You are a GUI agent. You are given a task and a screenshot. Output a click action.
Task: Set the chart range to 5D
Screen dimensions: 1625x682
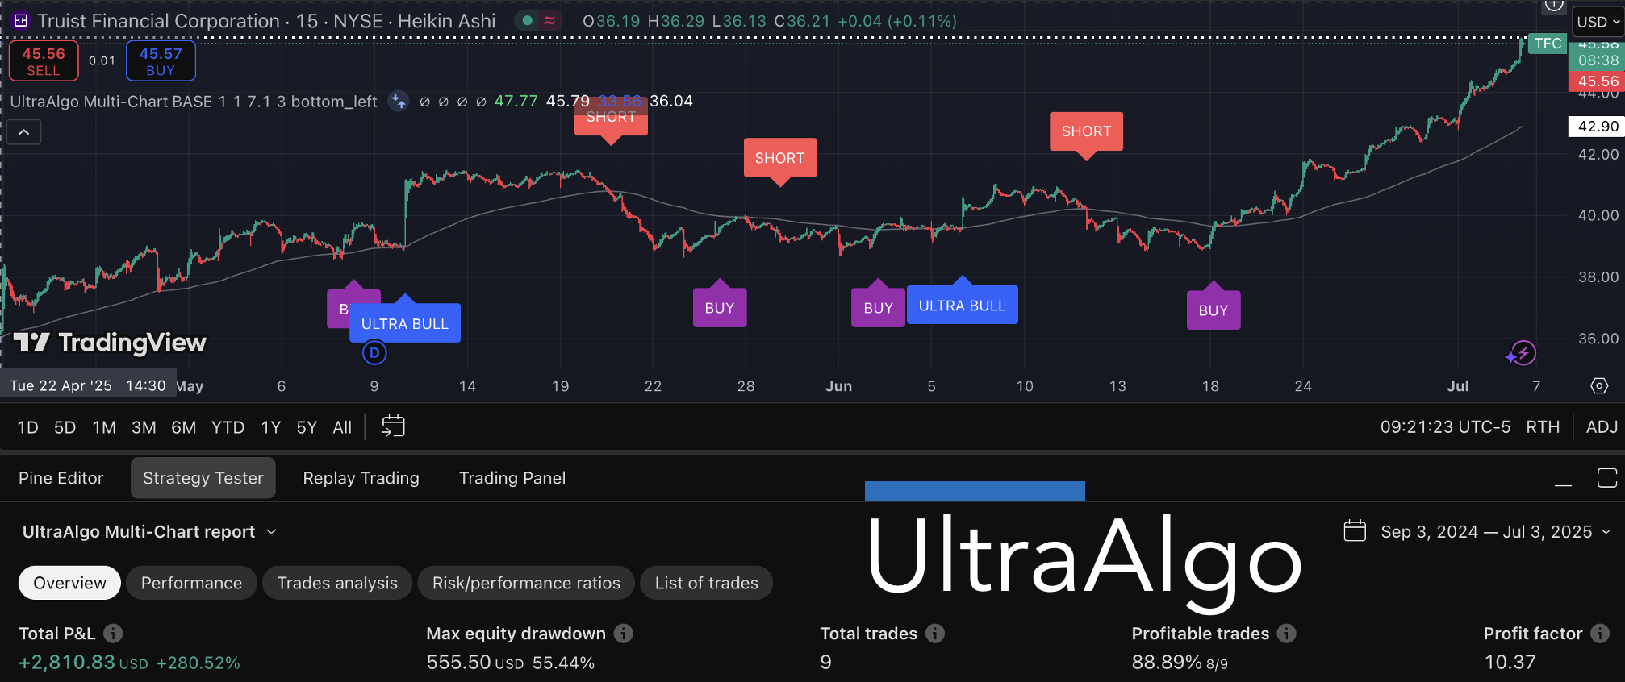click(x=65, y=427)
